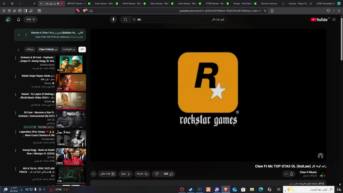Open more actions ellipsis under video
The image size is (343, 193).
tap(93, 174)
